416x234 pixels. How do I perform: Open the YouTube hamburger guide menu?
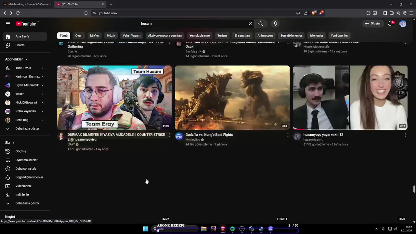(x=8, y=24)
